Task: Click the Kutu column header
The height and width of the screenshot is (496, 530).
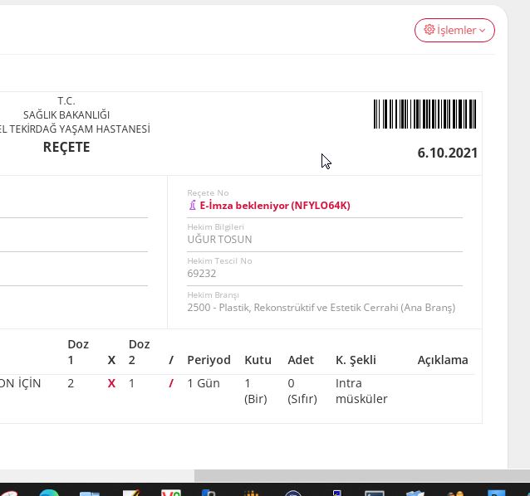Action: pyautogui.click(x=258, y=360)
